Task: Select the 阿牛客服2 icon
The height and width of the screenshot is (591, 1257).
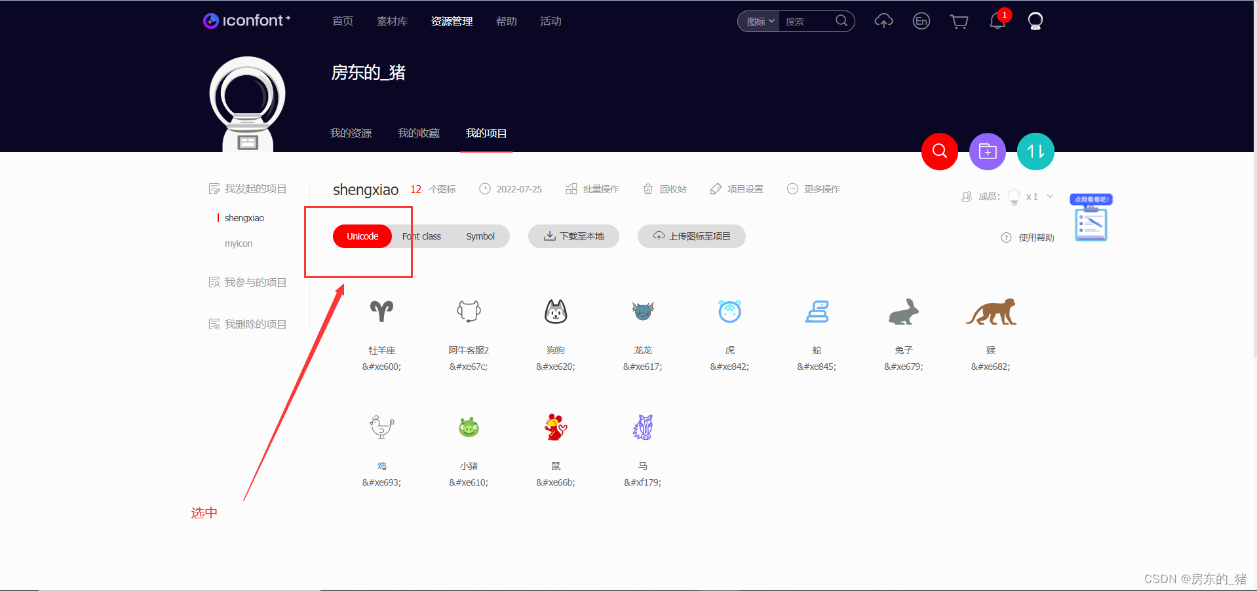Action: tap(469, 312)
